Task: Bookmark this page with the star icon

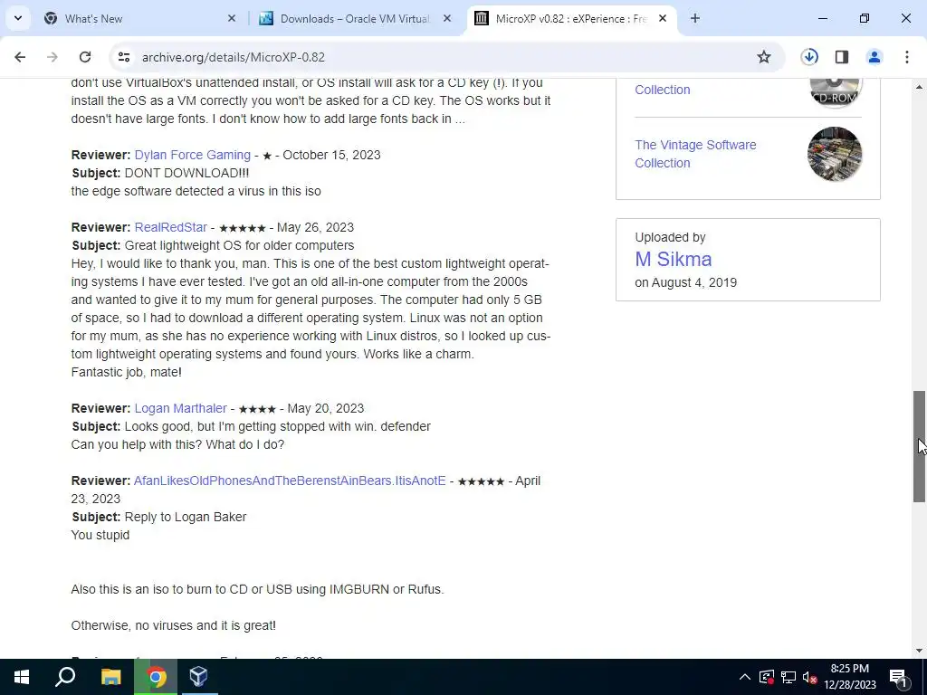Action: [x=764, y=57]
